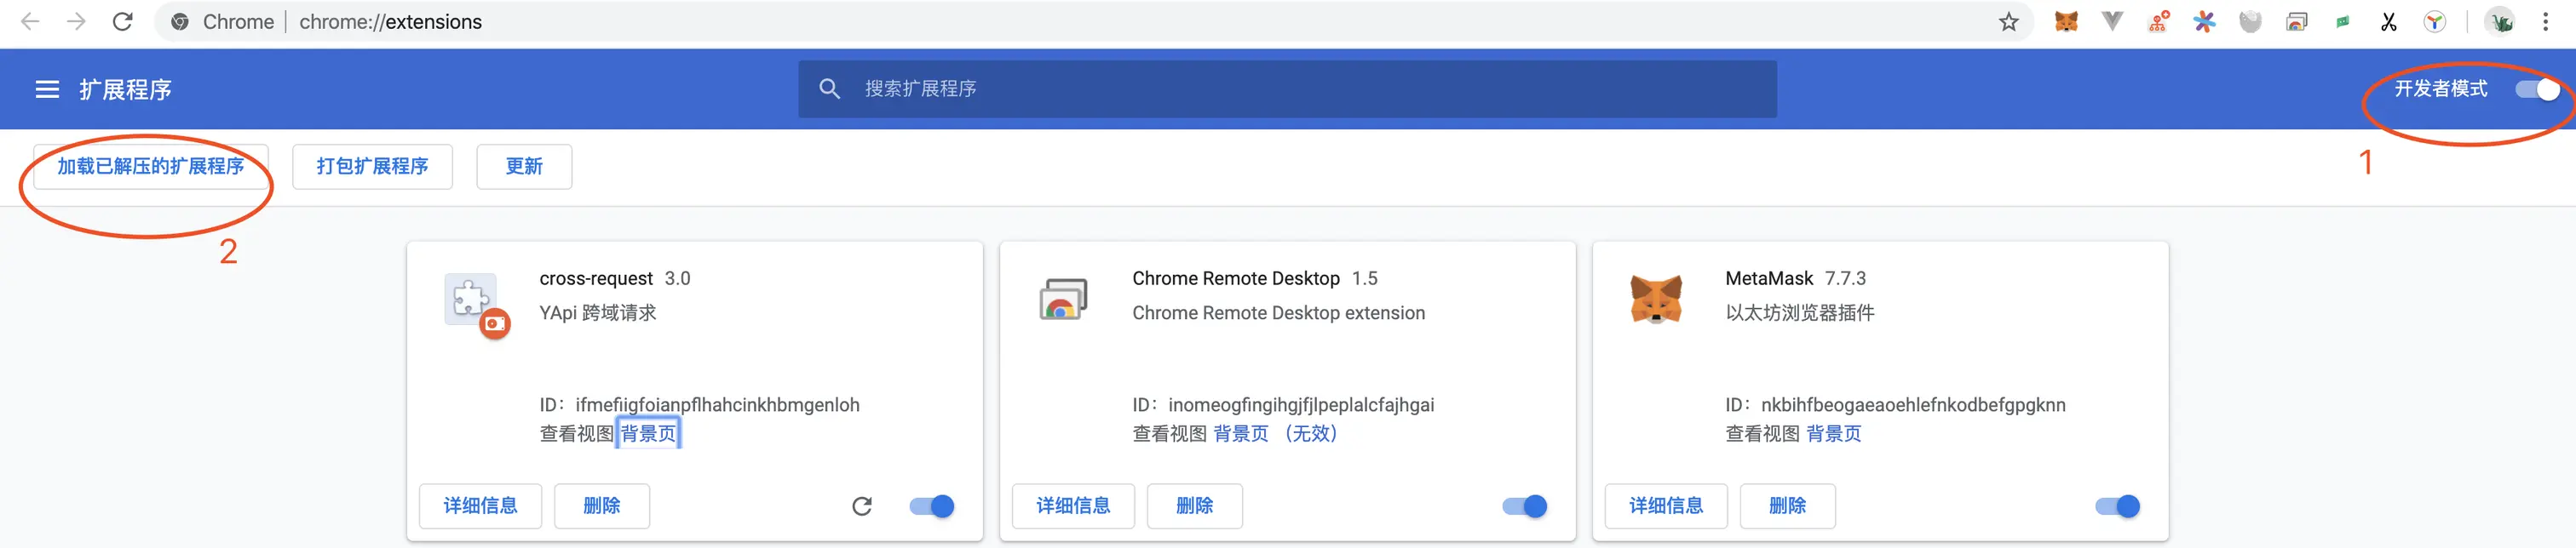Click the Chrome Remote Desktop 1.5 title
The image size is (2576, 548).
pyautogui.click(x=1255, y=278)
